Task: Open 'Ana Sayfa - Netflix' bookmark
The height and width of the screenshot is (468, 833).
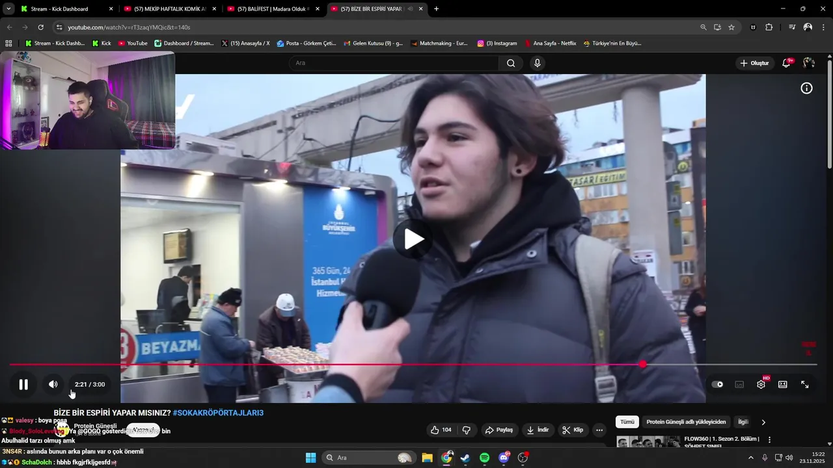Action: [550, 44]
